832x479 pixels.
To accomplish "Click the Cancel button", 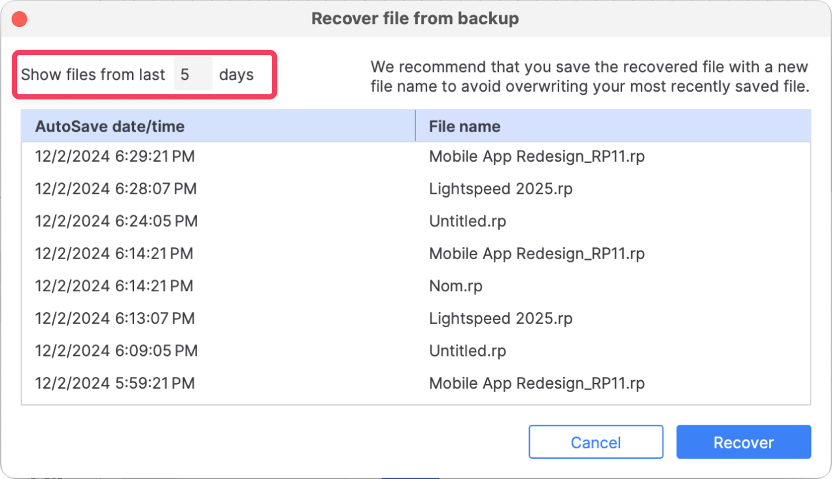I will click(x=595, y=442).
